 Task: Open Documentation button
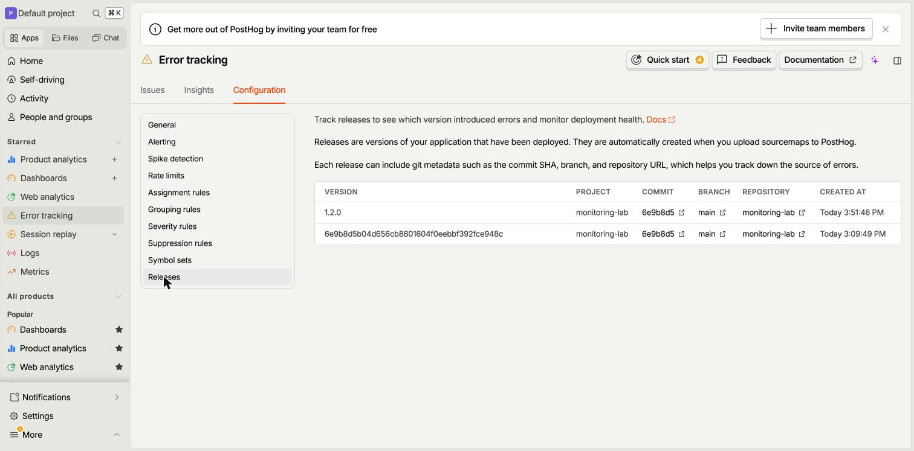[820, 60]
